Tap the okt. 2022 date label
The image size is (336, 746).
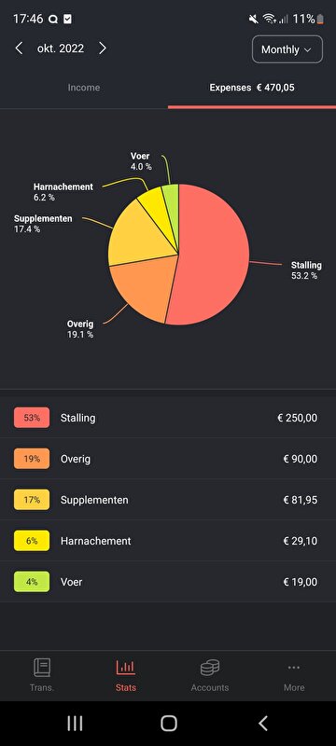pos(61,48)
